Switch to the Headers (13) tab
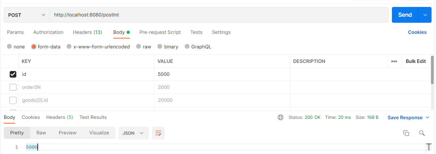 click(87, 32)
